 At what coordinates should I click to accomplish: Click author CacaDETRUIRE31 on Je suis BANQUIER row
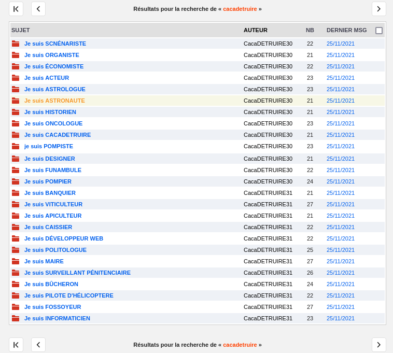268,193
